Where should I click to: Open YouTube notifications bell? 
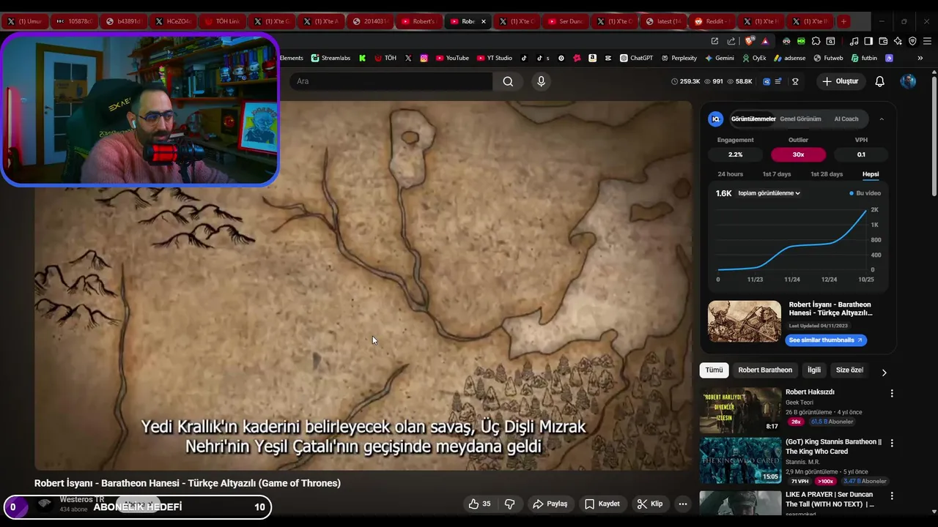[x=879, y=81]
